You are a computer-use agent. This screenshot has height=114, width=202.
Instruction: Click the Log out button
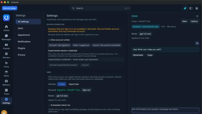[85, 65]
